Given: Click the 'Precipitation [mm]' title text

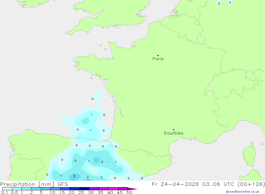Looking at the screenshot, I should pyautogui.click(x=27, y=184).
